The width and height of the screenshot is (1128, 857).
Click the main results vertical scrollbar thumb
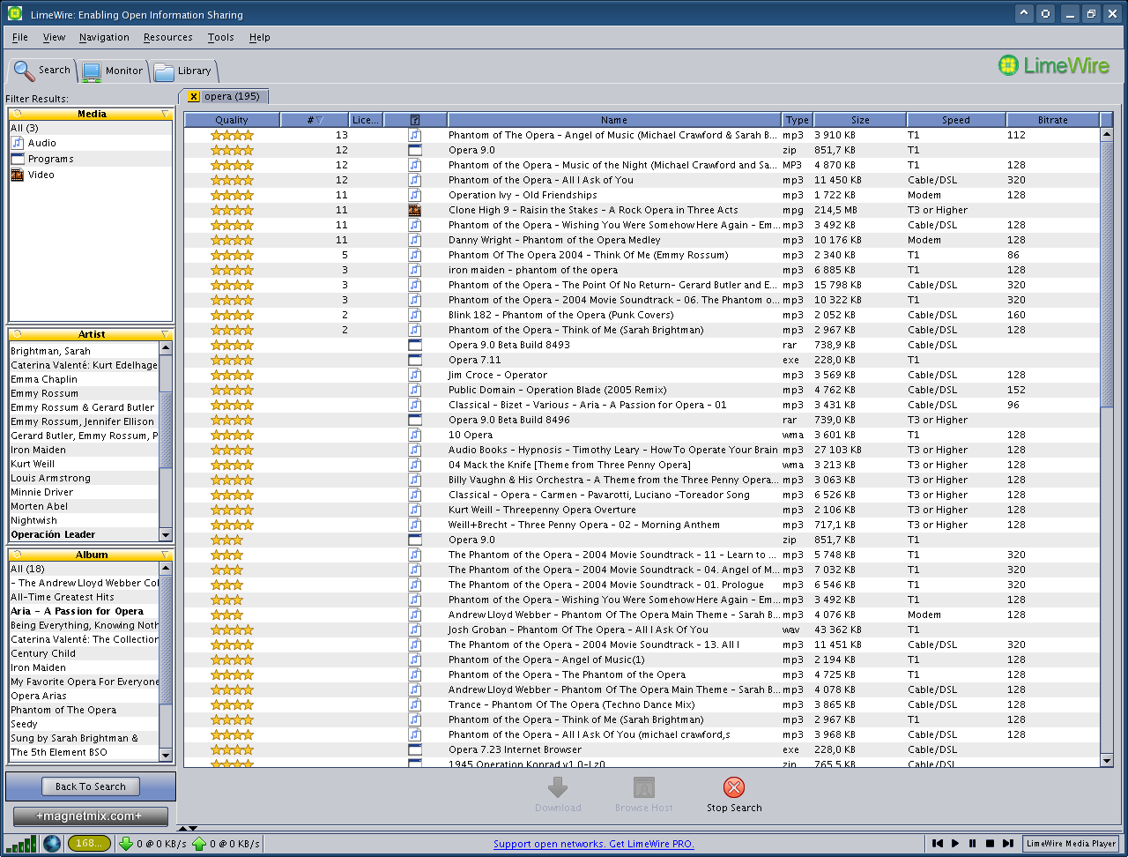1107,275
